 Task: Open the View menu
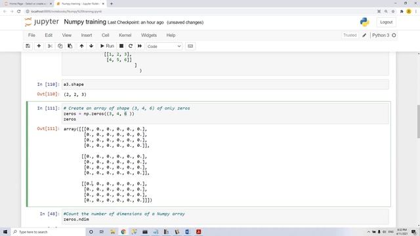67,35
